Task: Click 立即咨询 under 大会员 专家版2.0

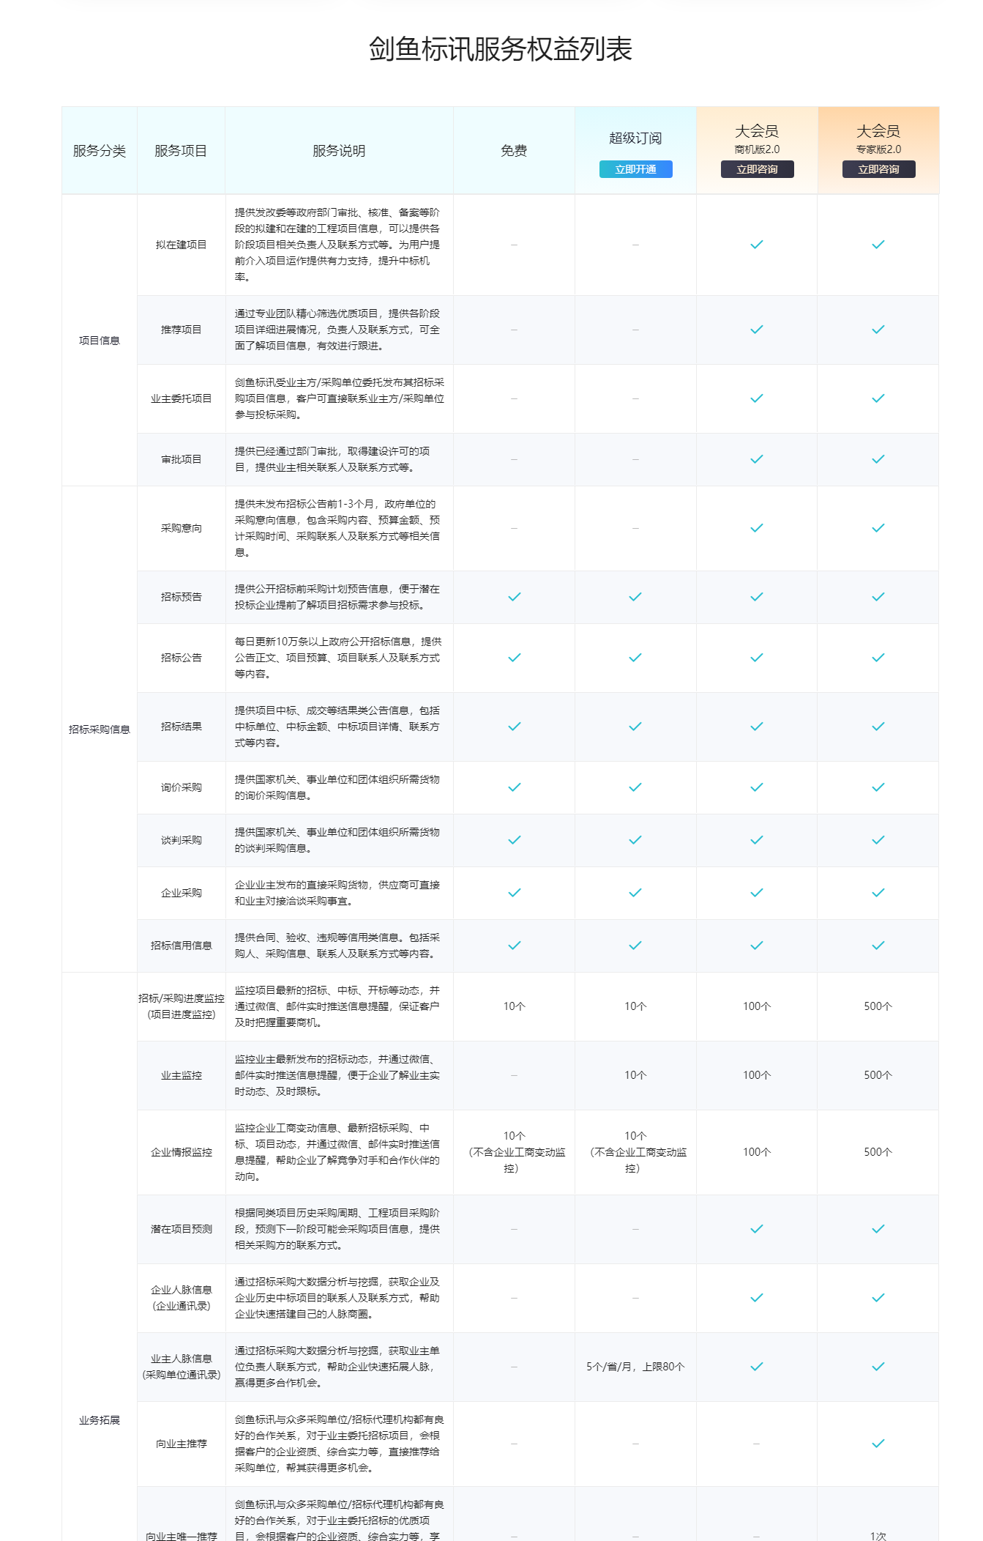Action: (878, 169)
